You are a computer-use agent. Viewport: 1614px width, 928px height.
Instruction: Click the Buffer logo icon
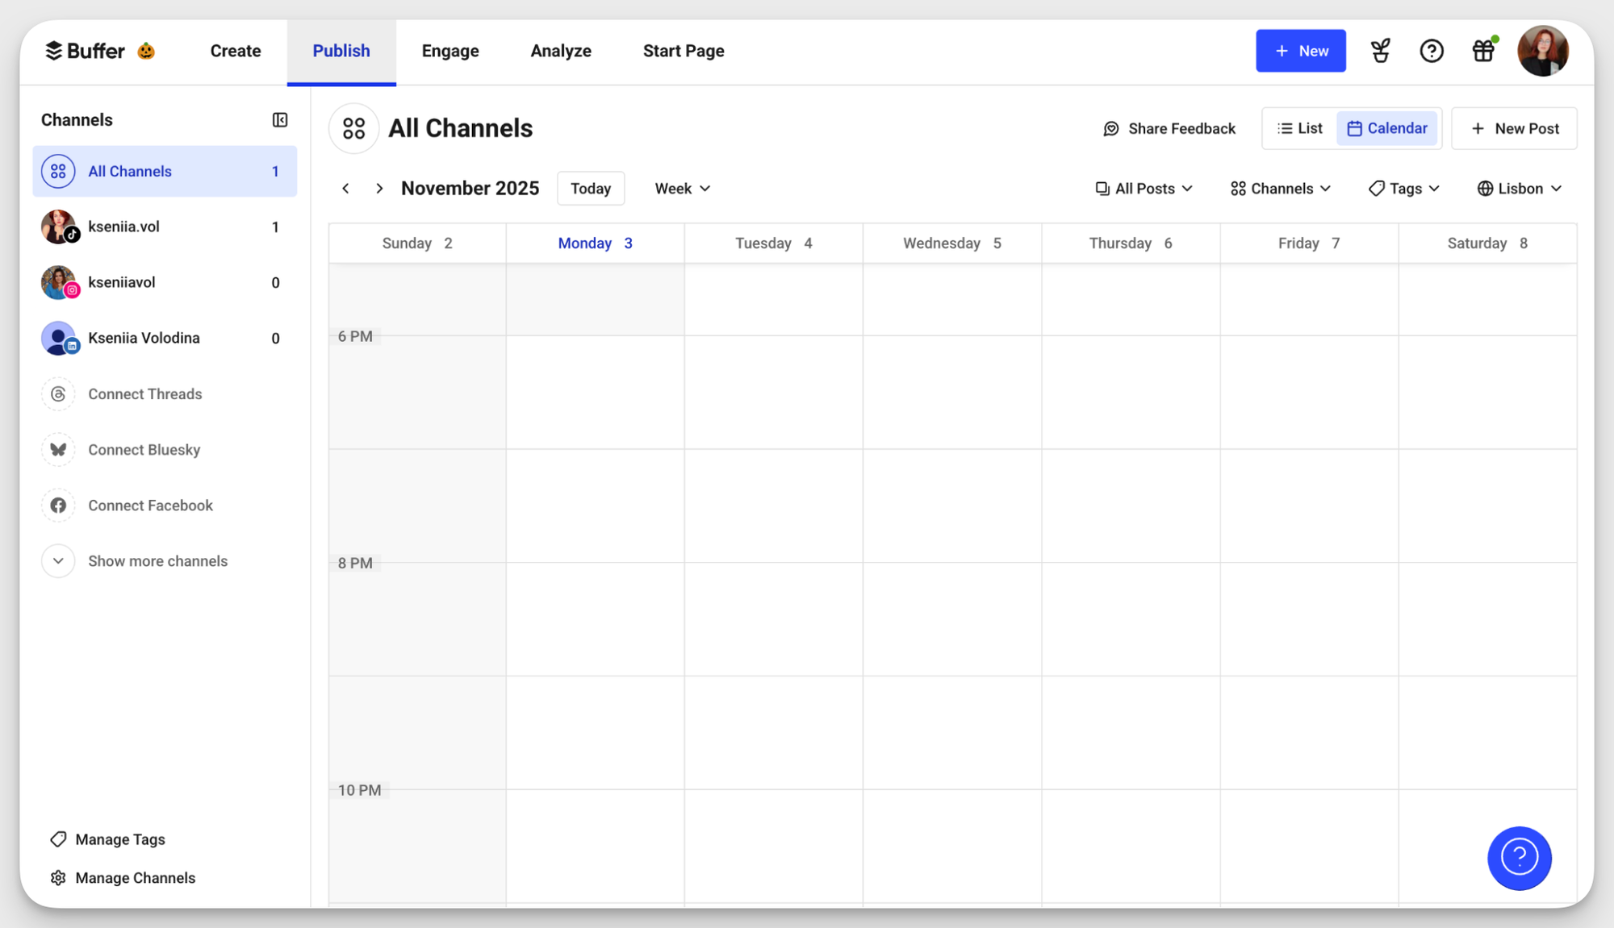tap(53, 50)
